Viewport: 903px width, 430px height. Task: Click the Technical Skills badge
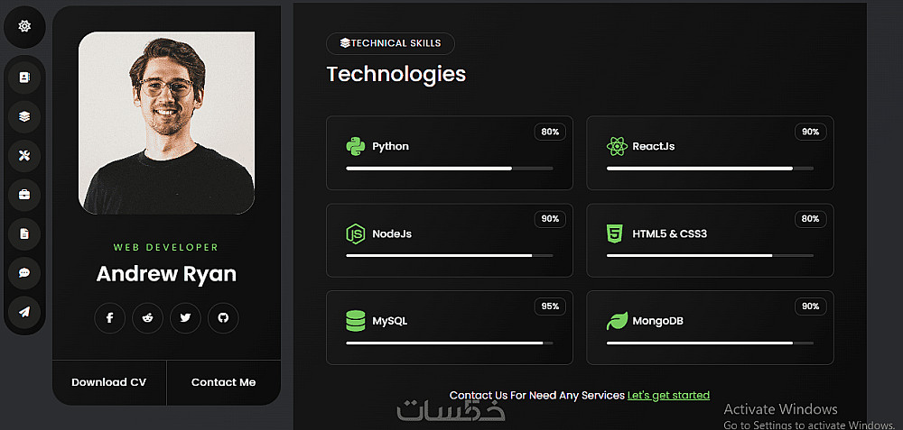[x=390, y=43]
